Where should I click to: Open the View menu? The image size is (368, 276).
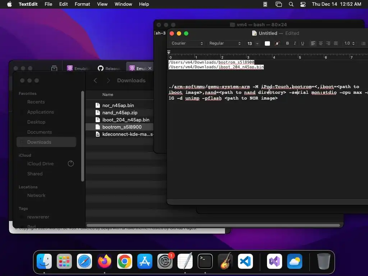click(102, 4)
